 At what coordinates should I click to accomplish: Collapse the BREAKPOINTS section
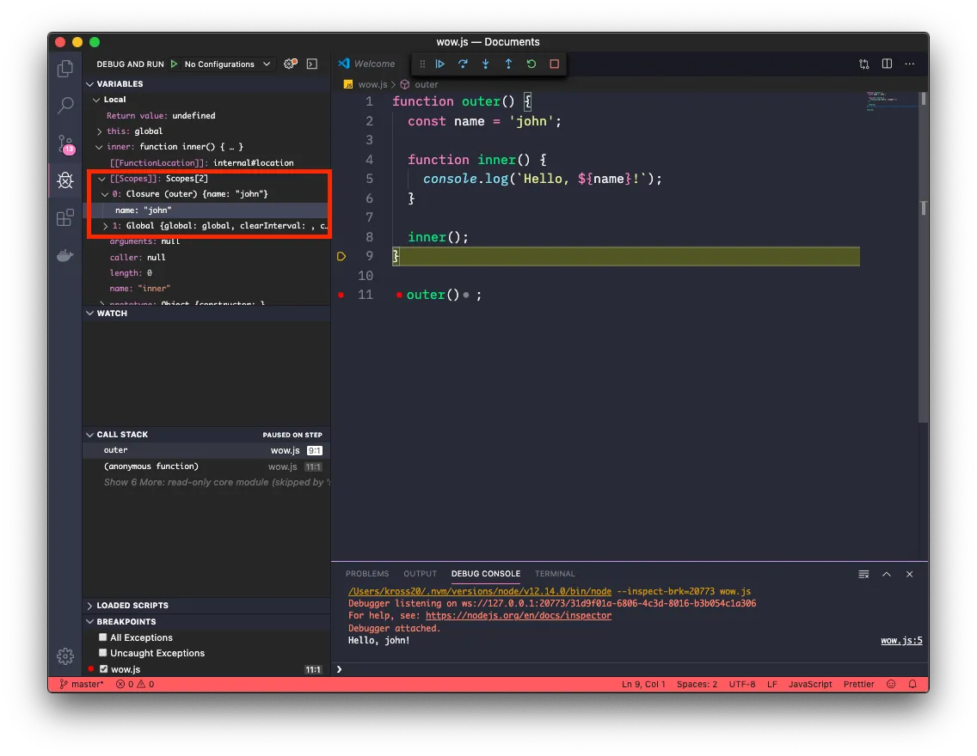pos(89,622)
